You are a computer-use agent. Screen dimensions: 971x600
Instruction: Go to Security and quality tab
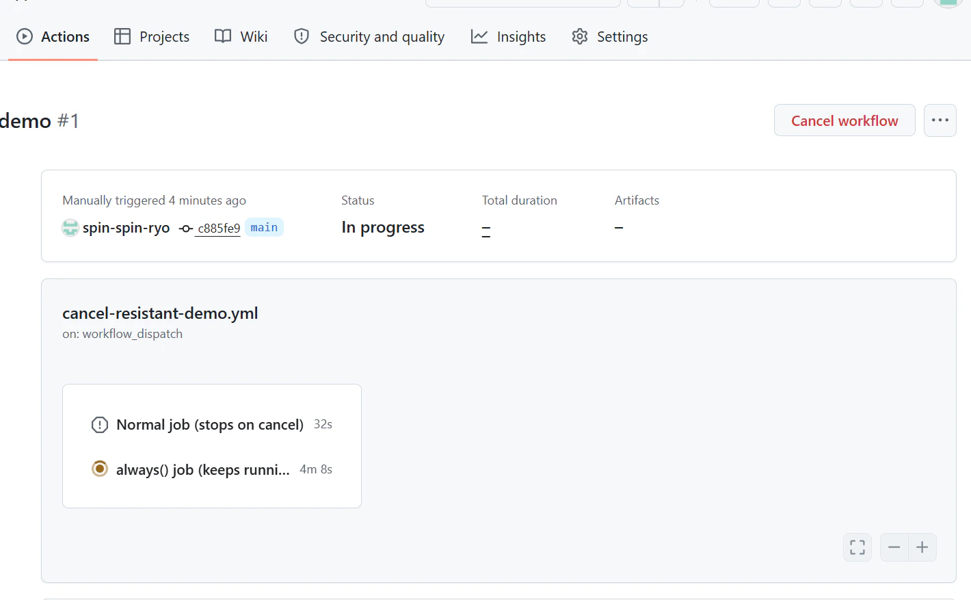(369, 37)
